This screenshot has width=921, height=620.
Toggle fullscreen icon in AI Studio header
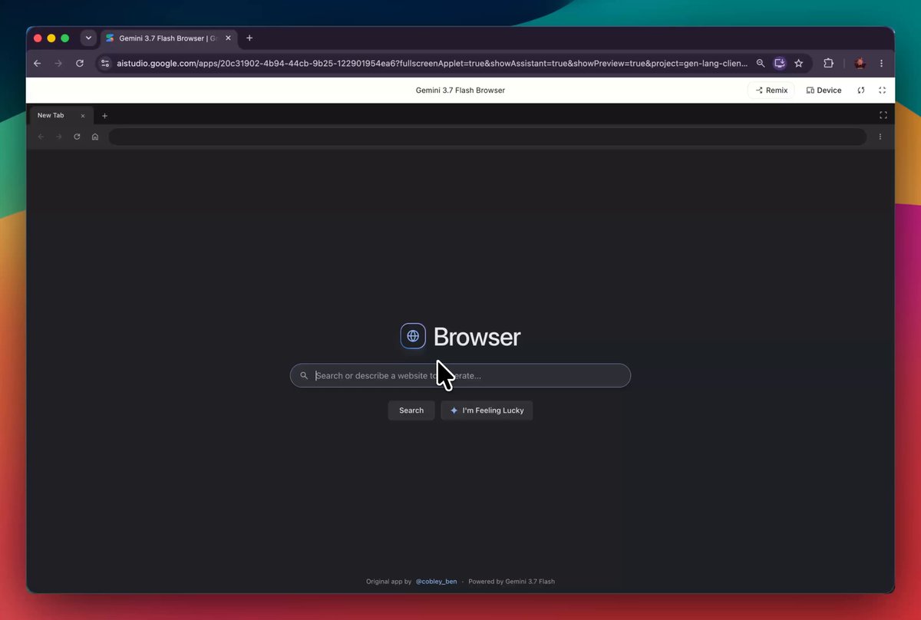pyautogui.click(x=882, y=91)
